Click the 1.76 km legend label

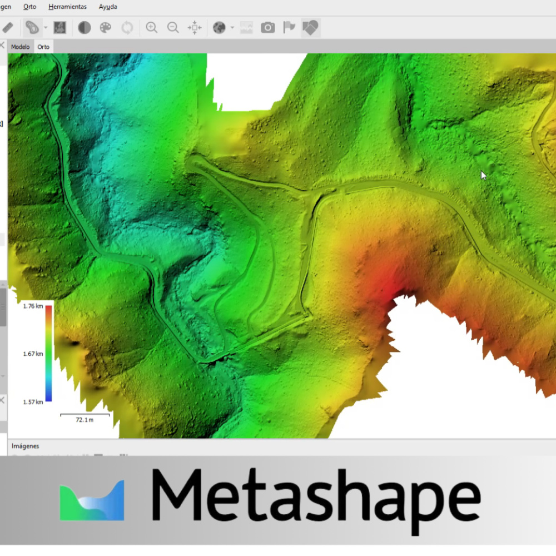click(33, 306)
